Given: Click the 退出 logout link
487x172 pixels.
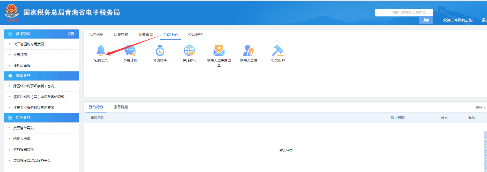Looking at the screenshot, I should tap(484, 20).
